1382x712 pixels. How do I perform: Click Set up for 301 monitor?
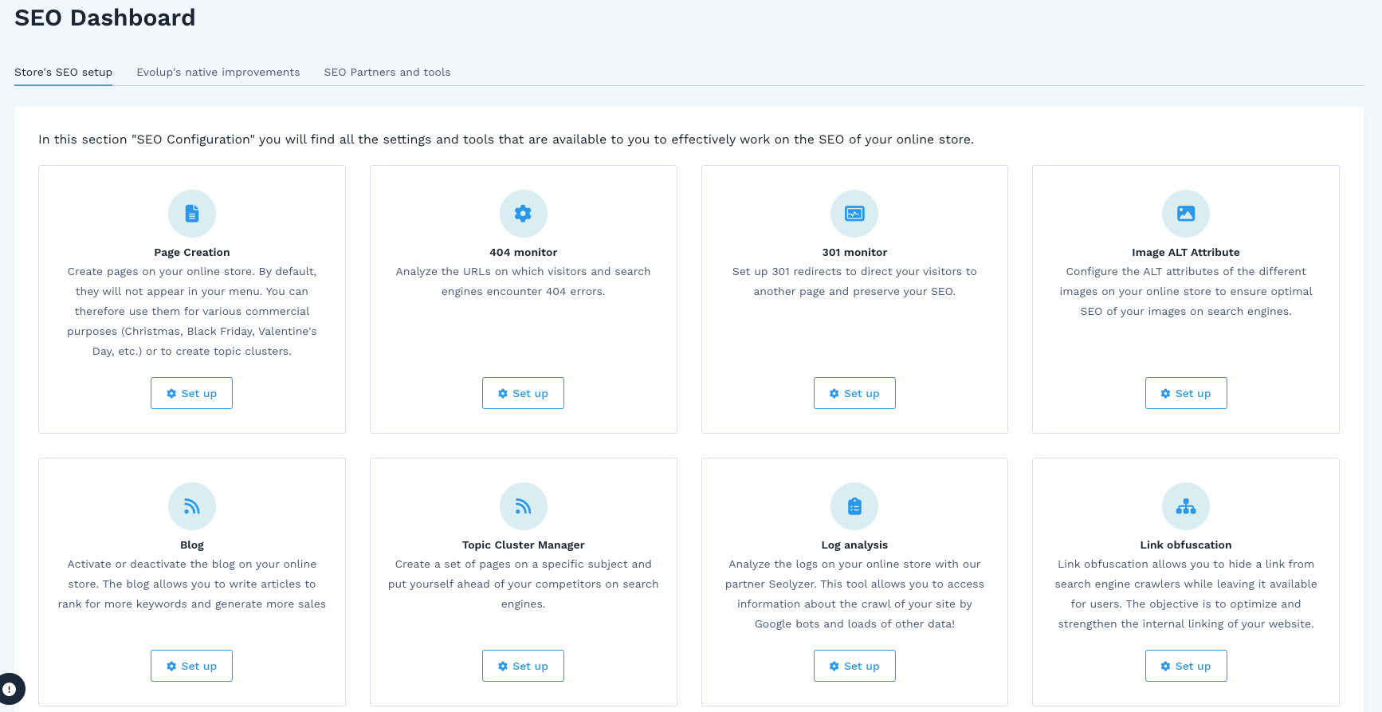click(854, 393)
